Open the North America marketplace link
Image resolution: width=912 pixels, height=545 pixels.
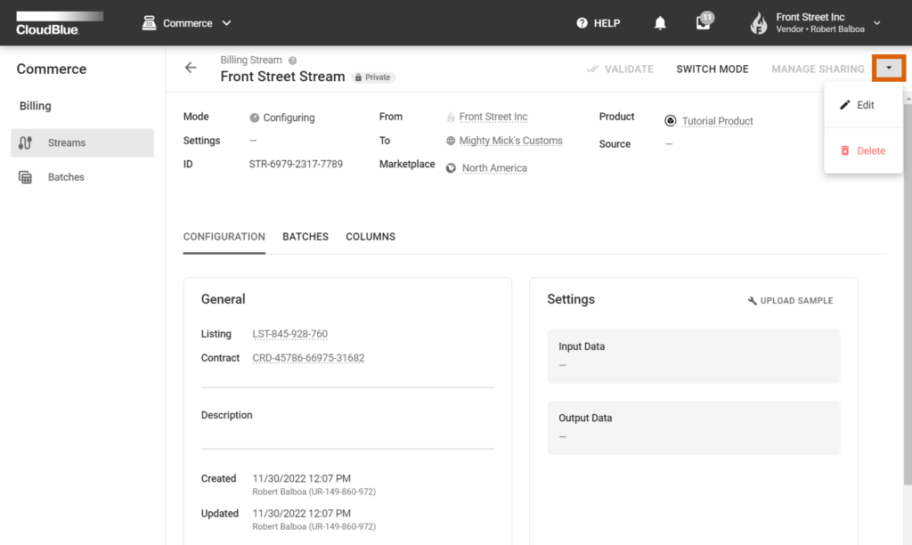494,168
